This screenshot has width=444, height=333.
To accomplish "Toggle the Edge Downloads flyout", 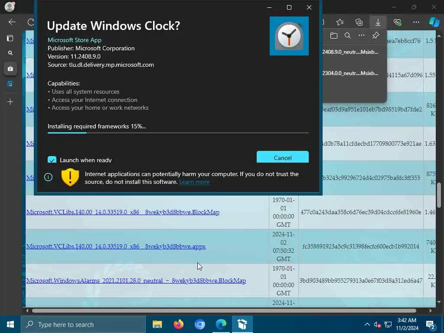I will (378, 22).
